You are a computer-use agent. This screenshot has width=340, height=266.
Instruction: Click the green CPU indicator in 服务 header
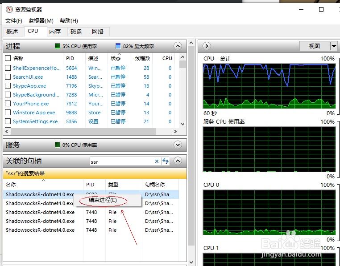[58, 145]
